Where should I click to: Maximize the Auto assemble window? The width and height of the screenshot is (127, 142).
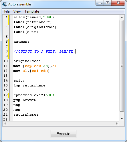pyautogui.click(x=108, y=3)
